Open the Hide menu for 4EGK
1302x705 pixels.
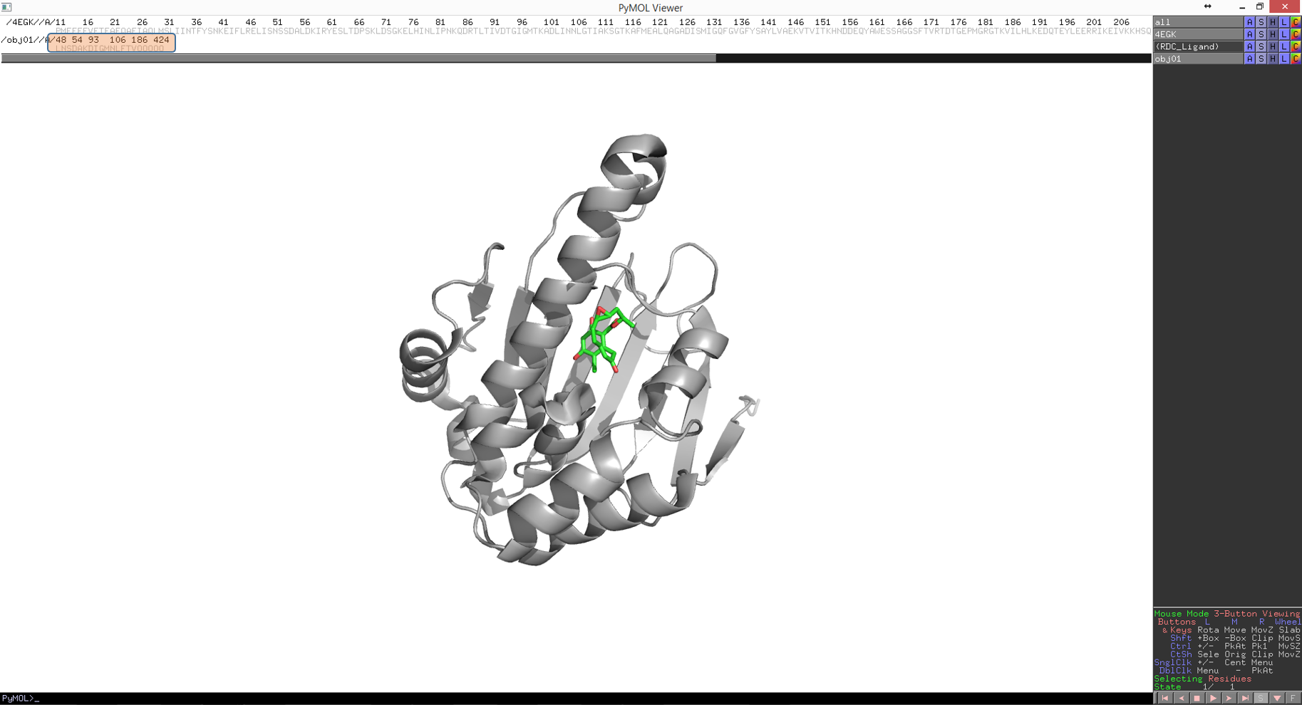pos(1273,34)
